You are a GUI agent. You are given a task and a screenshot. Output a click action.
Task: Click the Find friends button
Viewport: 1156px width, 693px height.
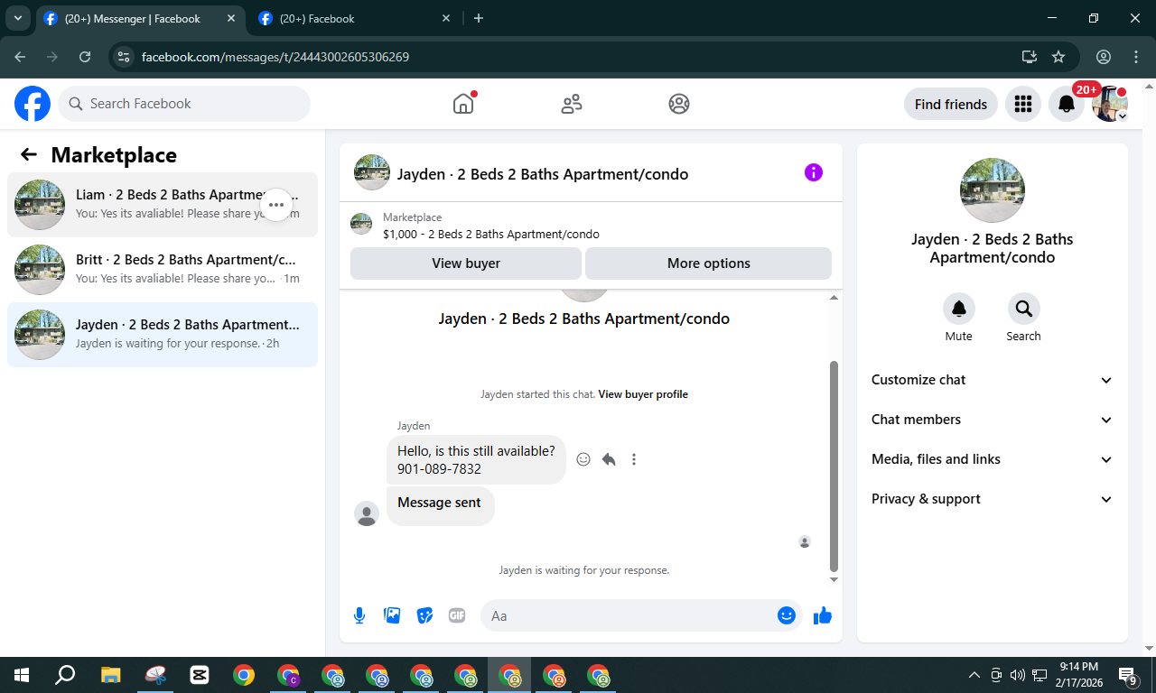coord(951,104)
